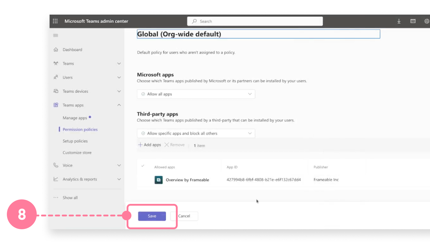Click the App ID column header

pos(232,167)
